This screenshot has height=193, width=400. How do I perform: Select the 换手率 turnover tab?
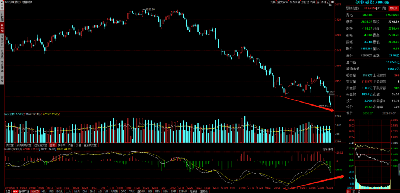click(x=61, y=145)
